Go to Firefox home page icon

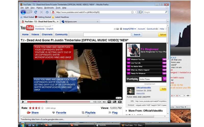click(x=47, y=12)
